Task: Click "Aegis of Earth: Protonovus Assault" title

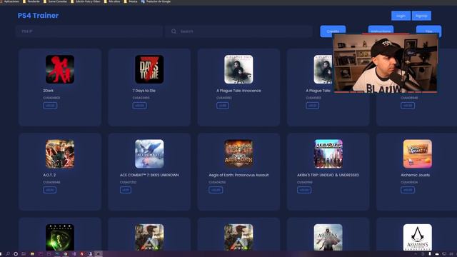Action: point(238,175)
